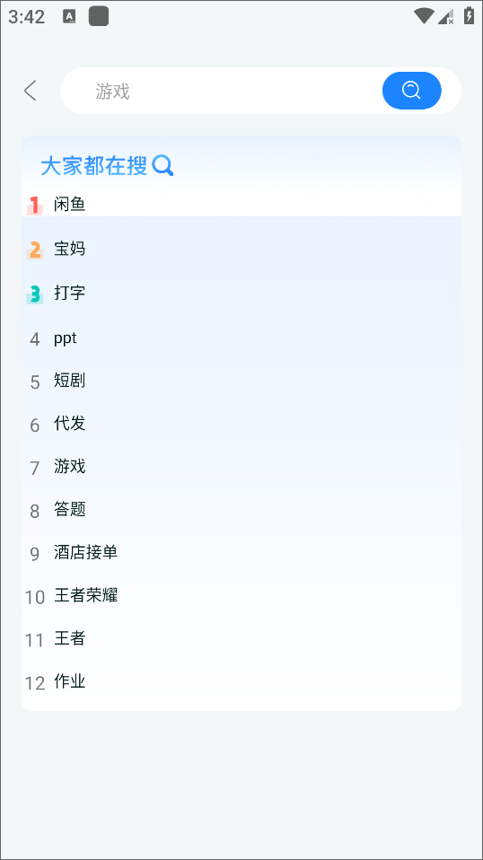
Task: Tap the orange rank 2 badge
Action: [34, 250]
